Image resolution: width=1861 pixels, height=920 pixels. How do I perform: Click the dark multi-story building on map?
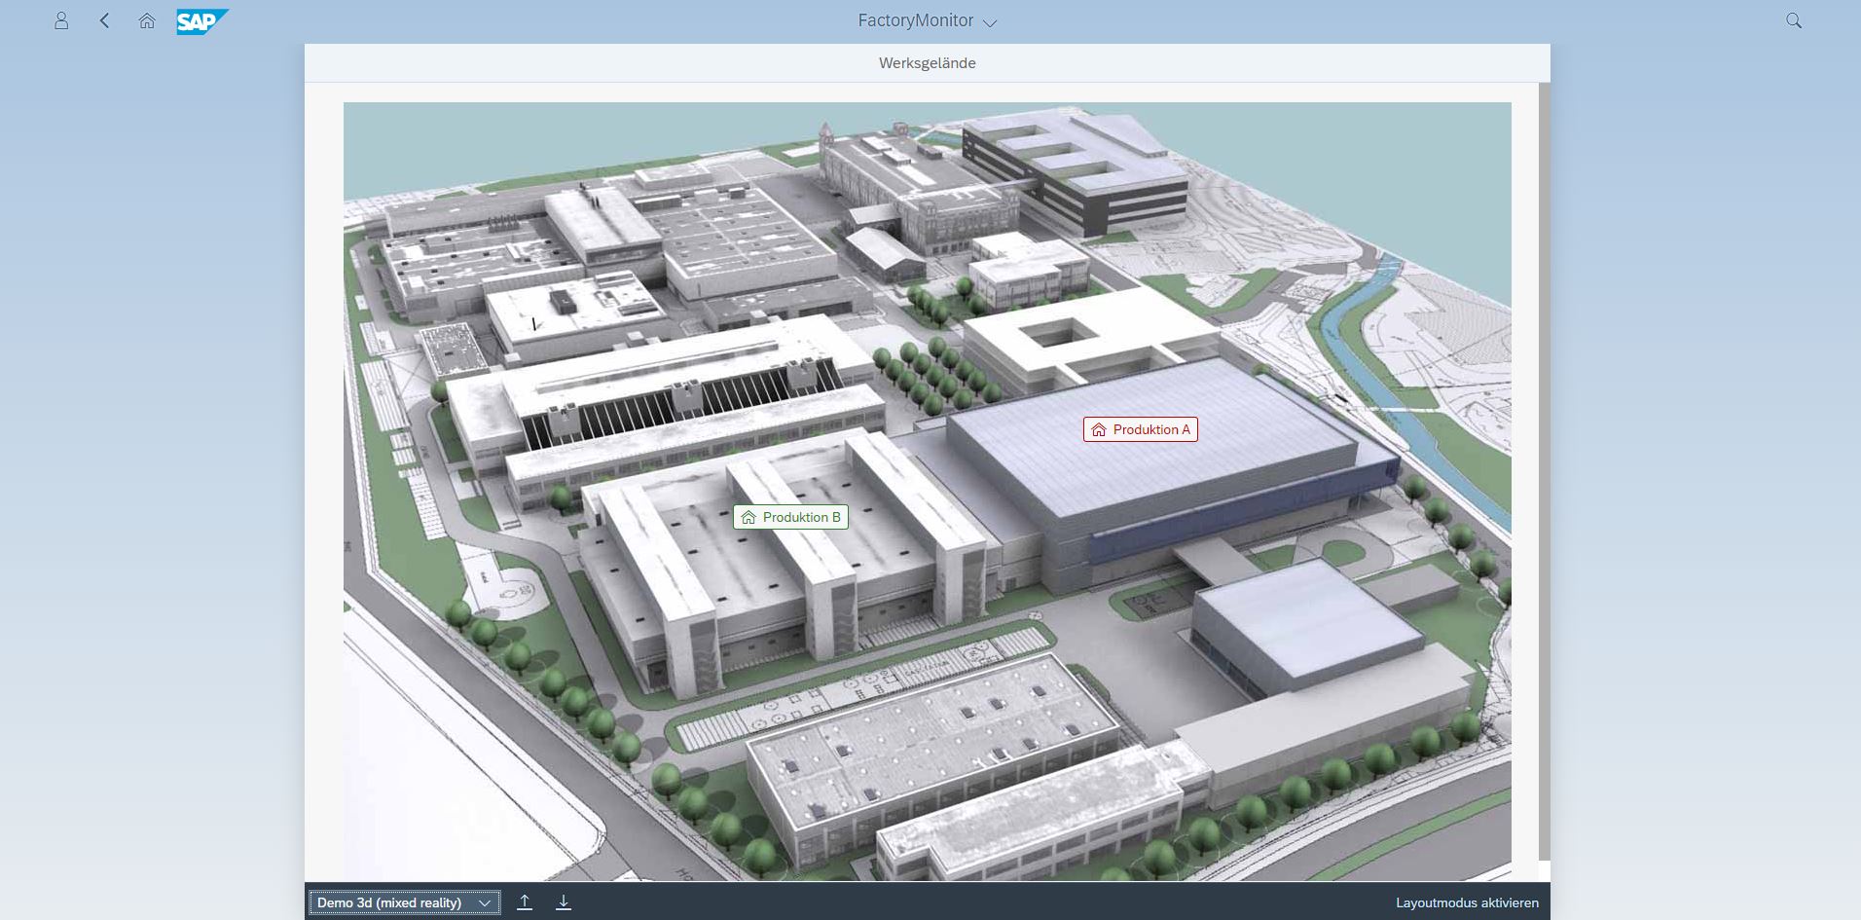[x=1071, y=175]
